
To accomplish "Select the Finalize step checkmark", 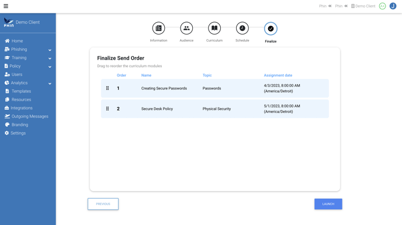I will [x=271, y=29].
